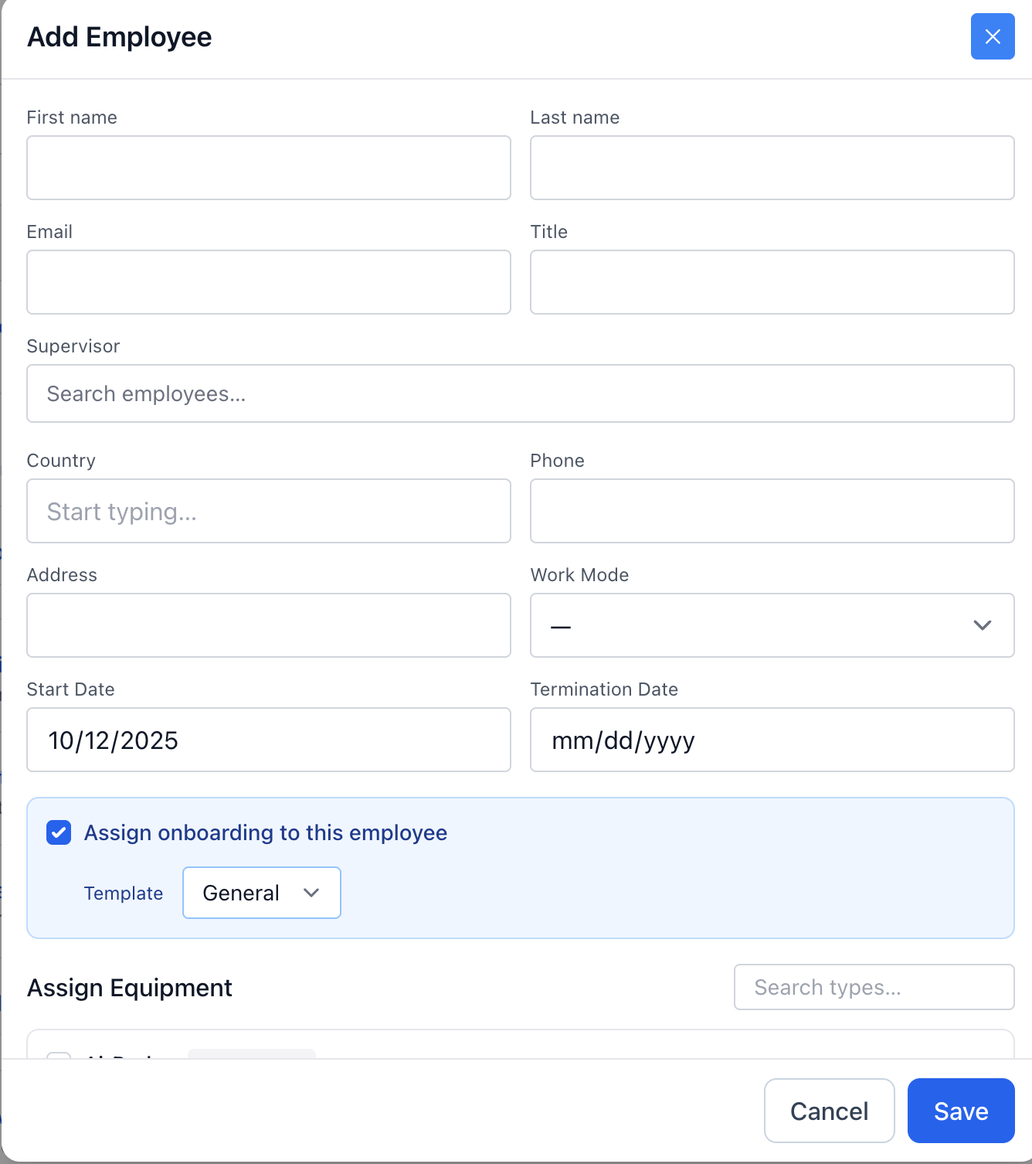Screen dimensions: 1032x1164
Task: Click the First name input field
Action: pos(268,168)
